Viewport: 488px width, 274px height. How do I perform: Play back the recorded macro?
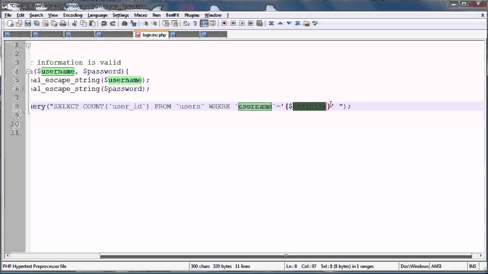[242, 23]
